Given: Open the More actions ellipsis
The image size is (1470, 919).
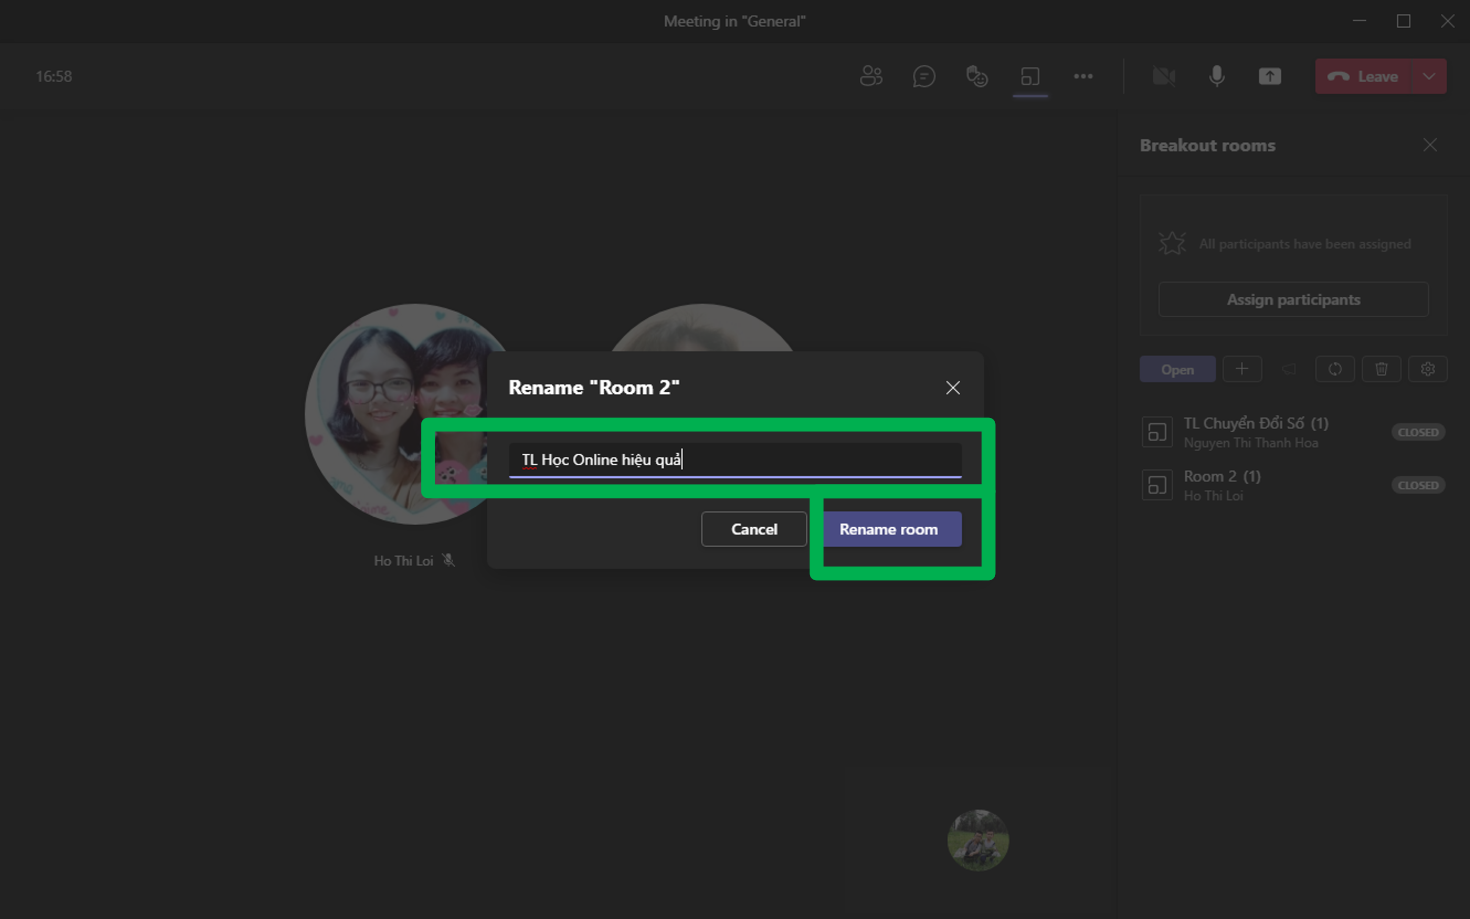Looking at the screenshot, I should pos(1083,76).
